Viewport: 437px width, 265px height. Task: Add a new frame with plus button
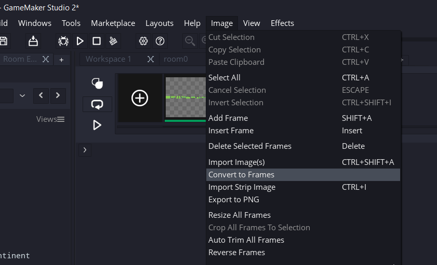coord(140,98)
